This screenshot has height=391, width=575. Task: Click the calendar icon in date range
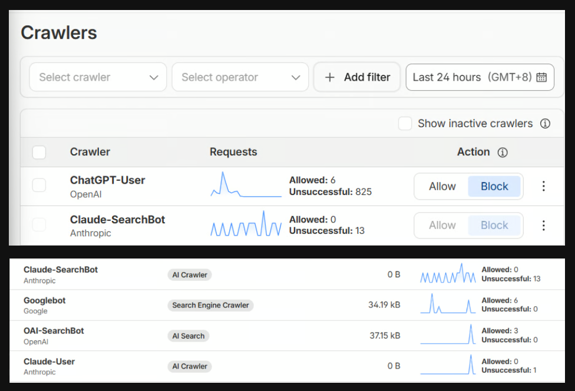541,77
